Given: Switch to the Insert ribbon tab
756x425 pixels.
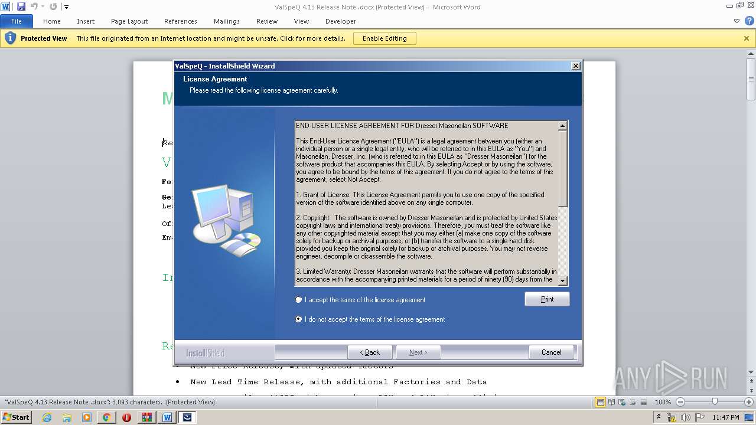Looking at the screenshot, I should click(86, 21).
